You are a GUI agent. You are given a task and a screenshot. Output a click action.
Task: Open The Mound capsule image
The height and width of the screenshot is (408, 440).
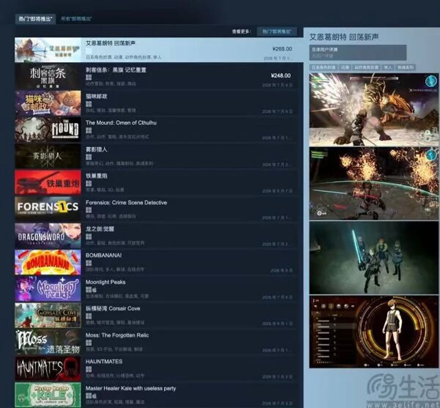[48, 130]
